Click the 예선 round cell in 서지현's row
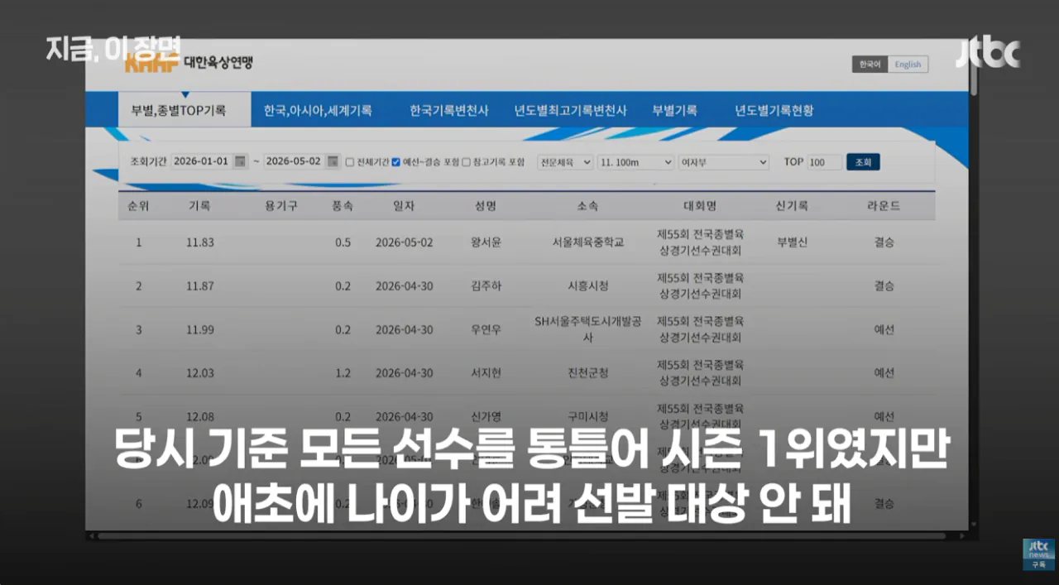This screenshot has height=585, width=1059. point(884,373)
